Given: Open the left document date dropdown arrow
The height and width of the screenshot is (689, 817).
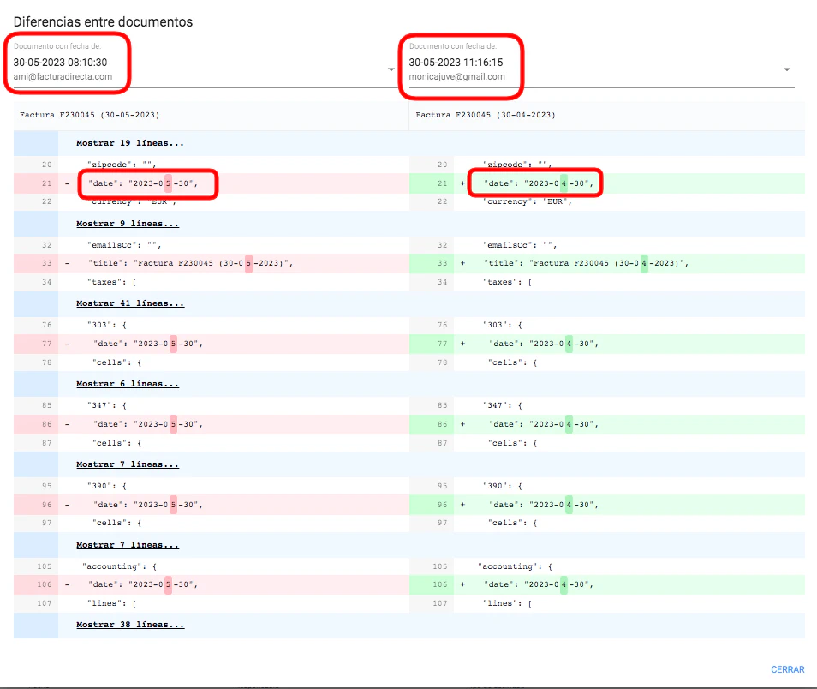Looking at the screenshot, I should (x=391, y=69).
